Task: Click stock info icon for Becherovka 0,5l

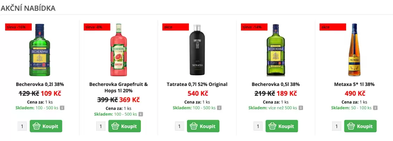Action: pyautogui.click(x=301, y=108)
